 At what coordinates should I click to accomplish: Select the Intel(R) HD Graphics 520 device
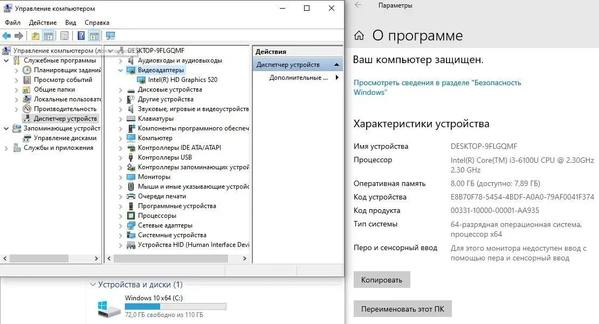coord(182,80)
